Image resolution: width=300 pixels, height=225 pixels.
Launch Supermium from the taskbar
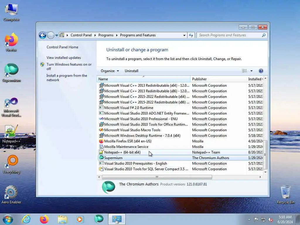click(99, 219)
